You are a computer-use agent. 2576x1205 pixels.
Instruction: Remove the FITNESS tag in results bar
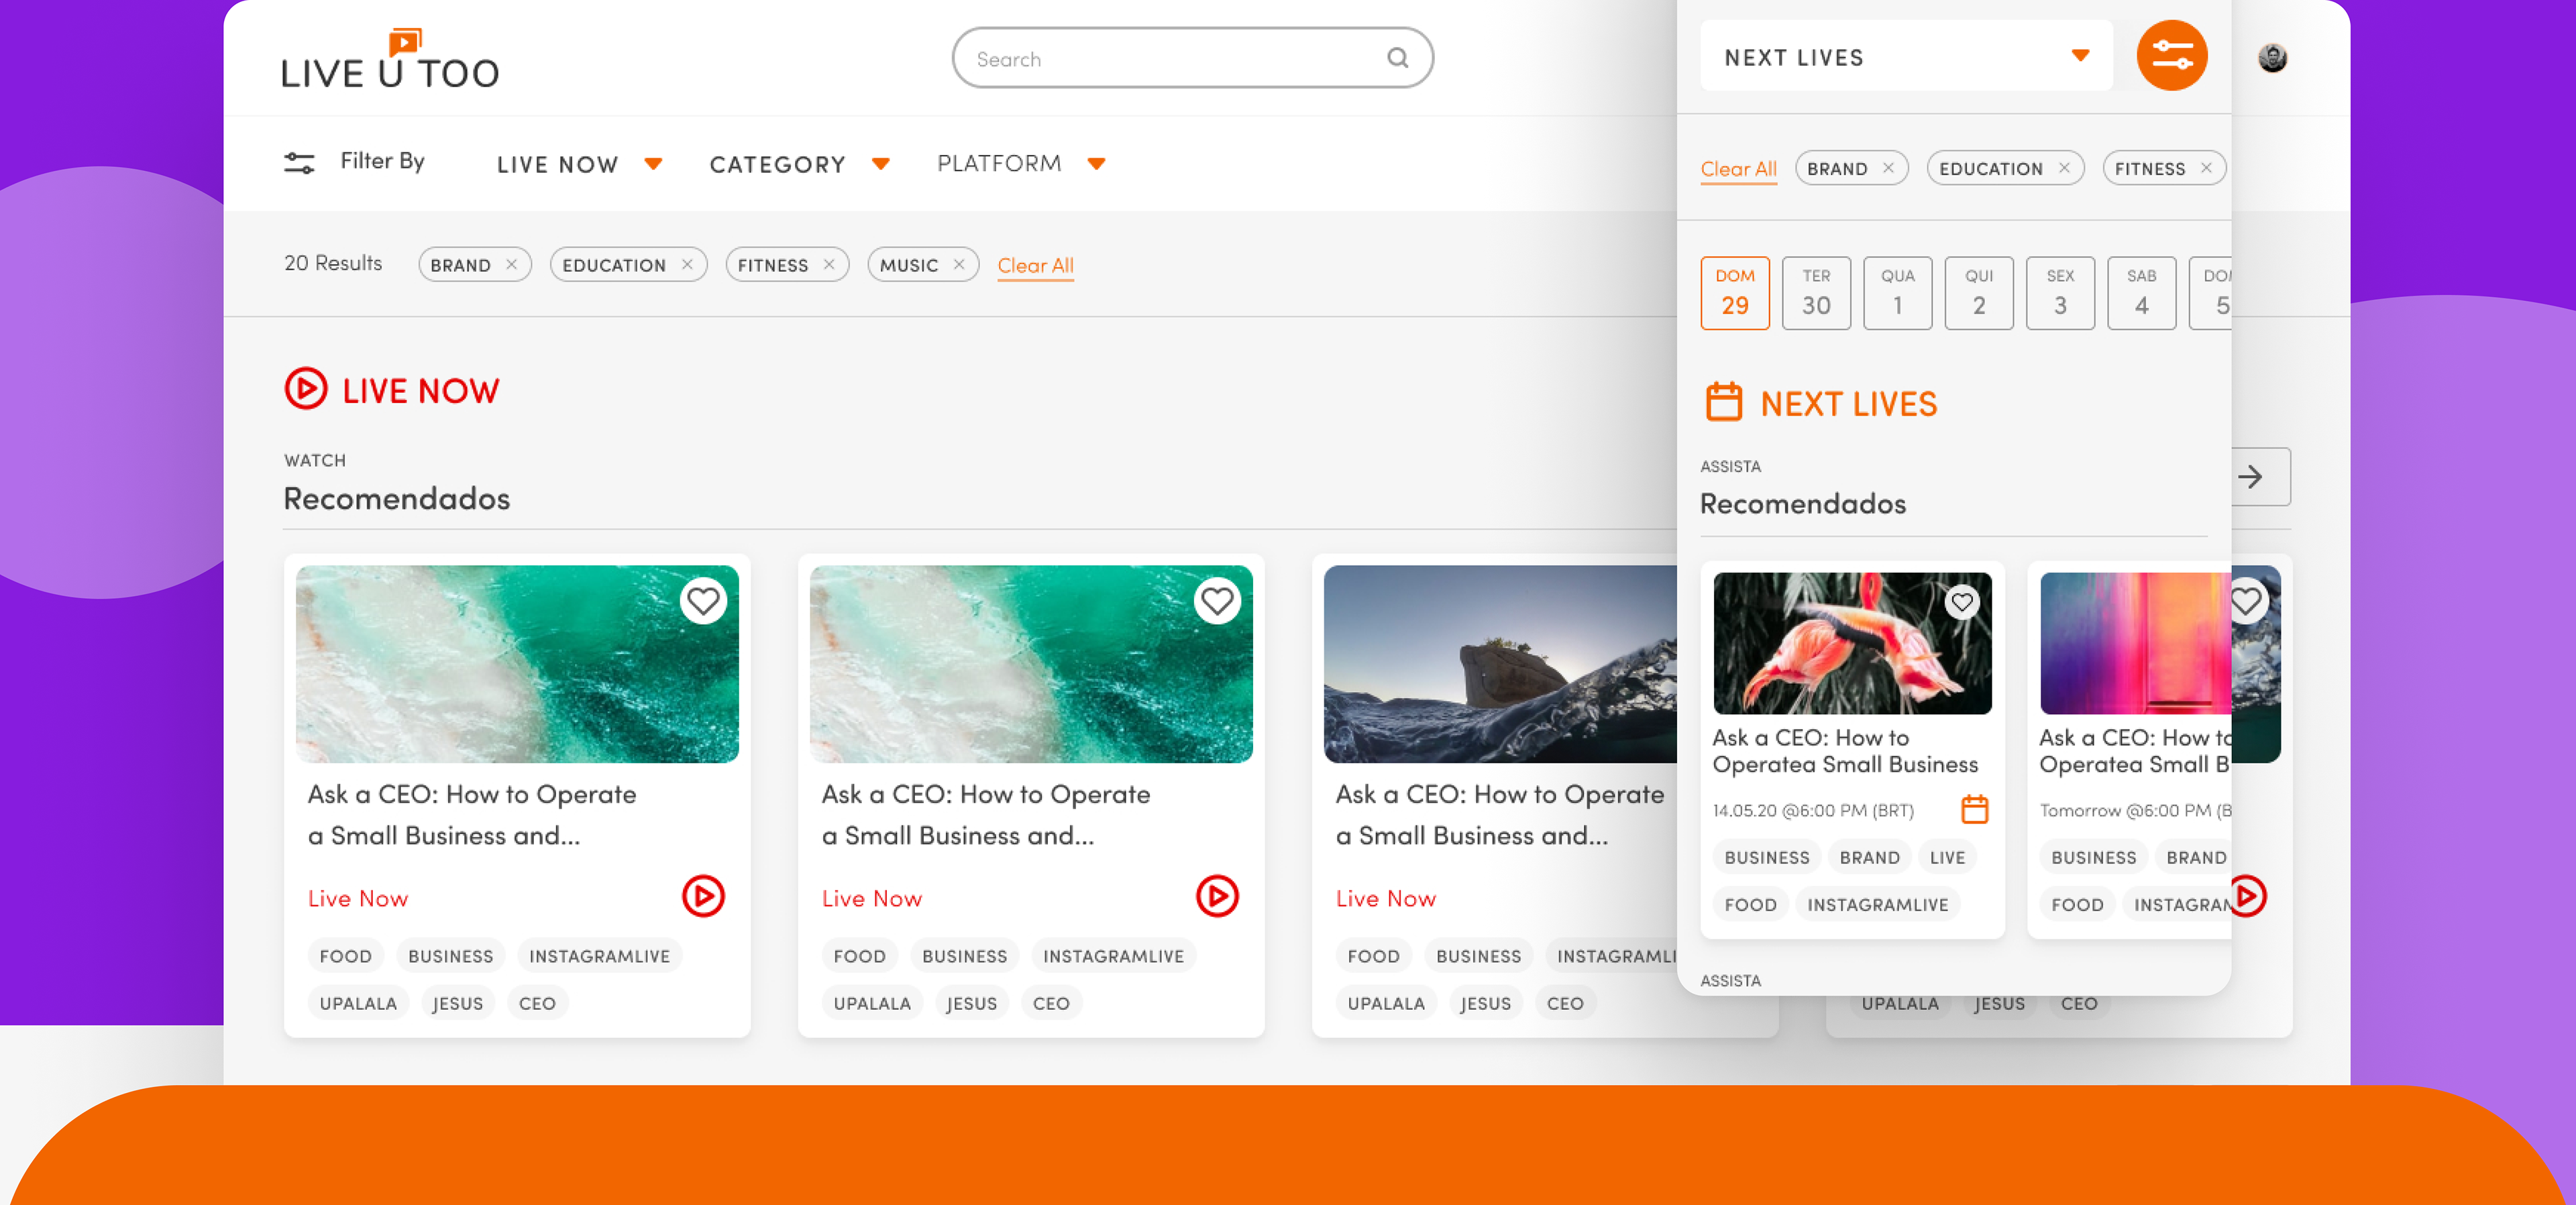829,264
